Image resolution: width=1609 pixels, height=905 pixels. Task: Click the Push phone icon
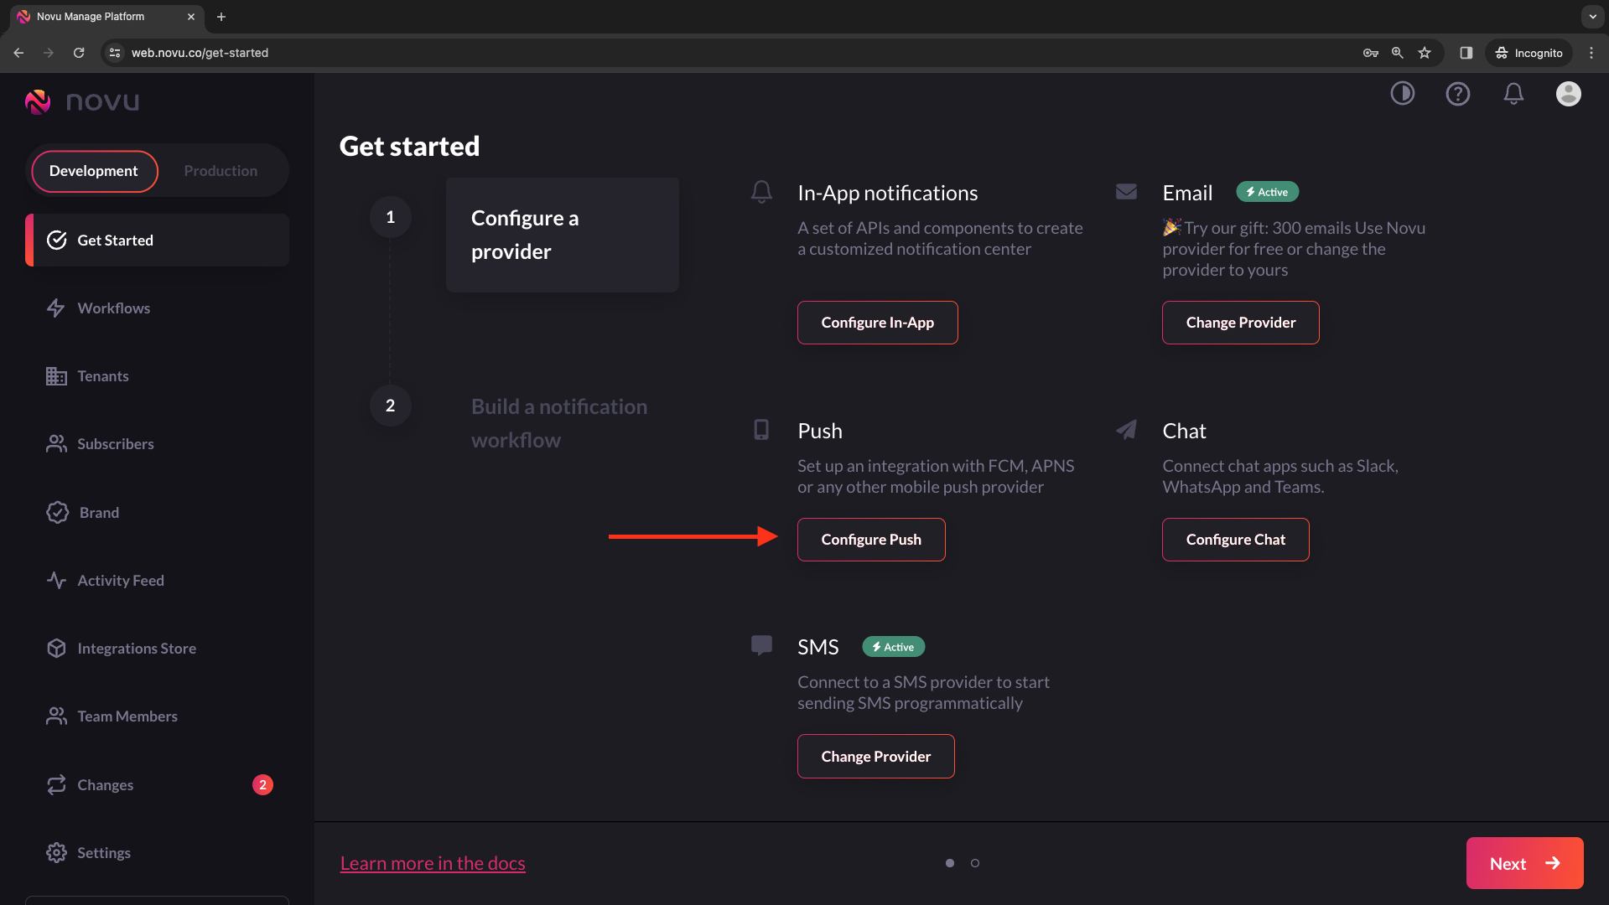tap(761, 430)
